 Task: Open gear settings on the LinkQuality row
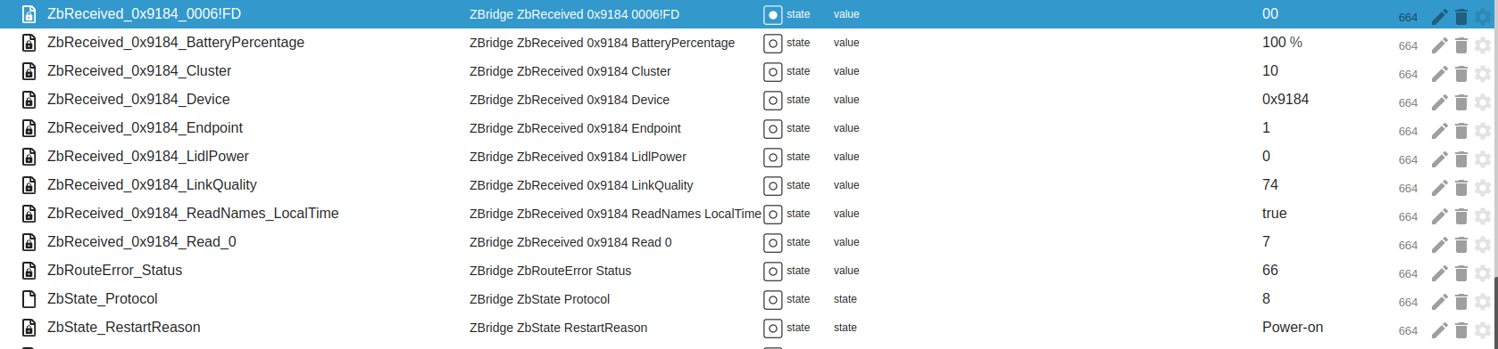point(1483,188)
